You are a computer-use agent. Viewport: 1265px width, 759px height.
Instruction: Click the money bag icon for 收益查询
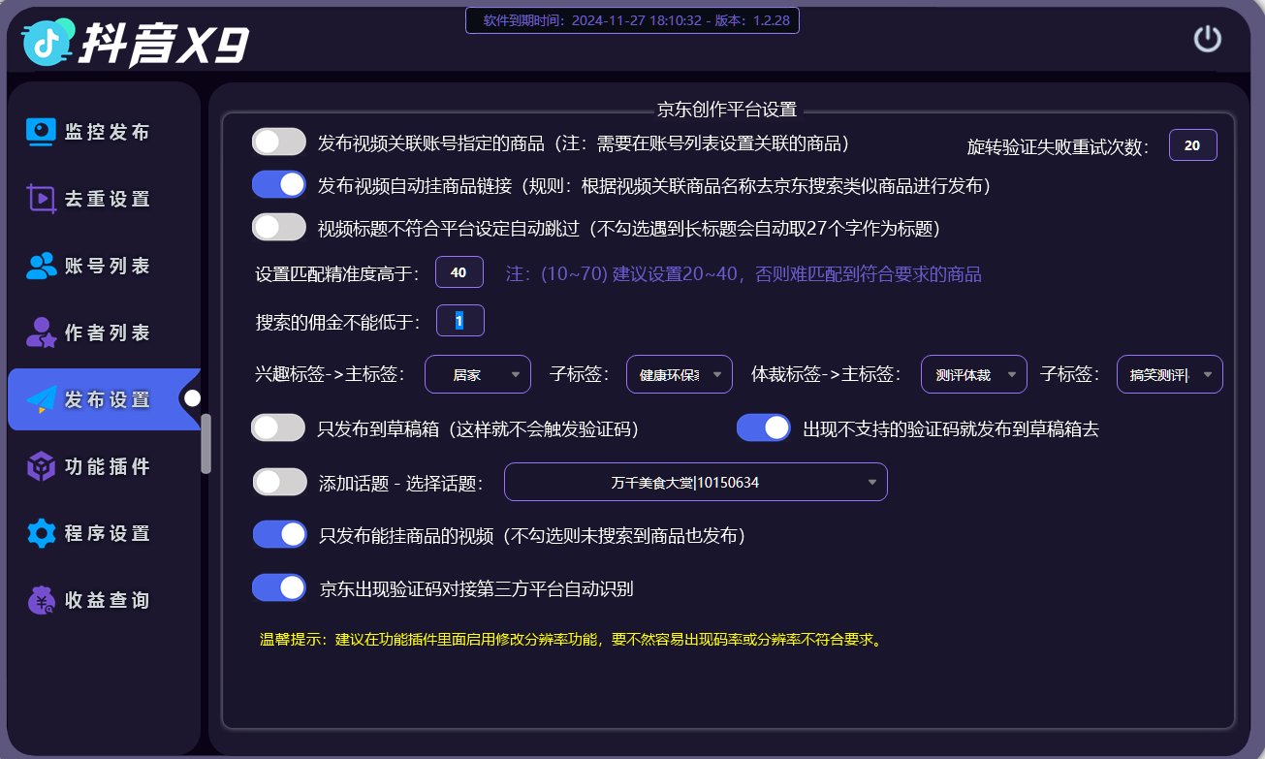(41, 600)
